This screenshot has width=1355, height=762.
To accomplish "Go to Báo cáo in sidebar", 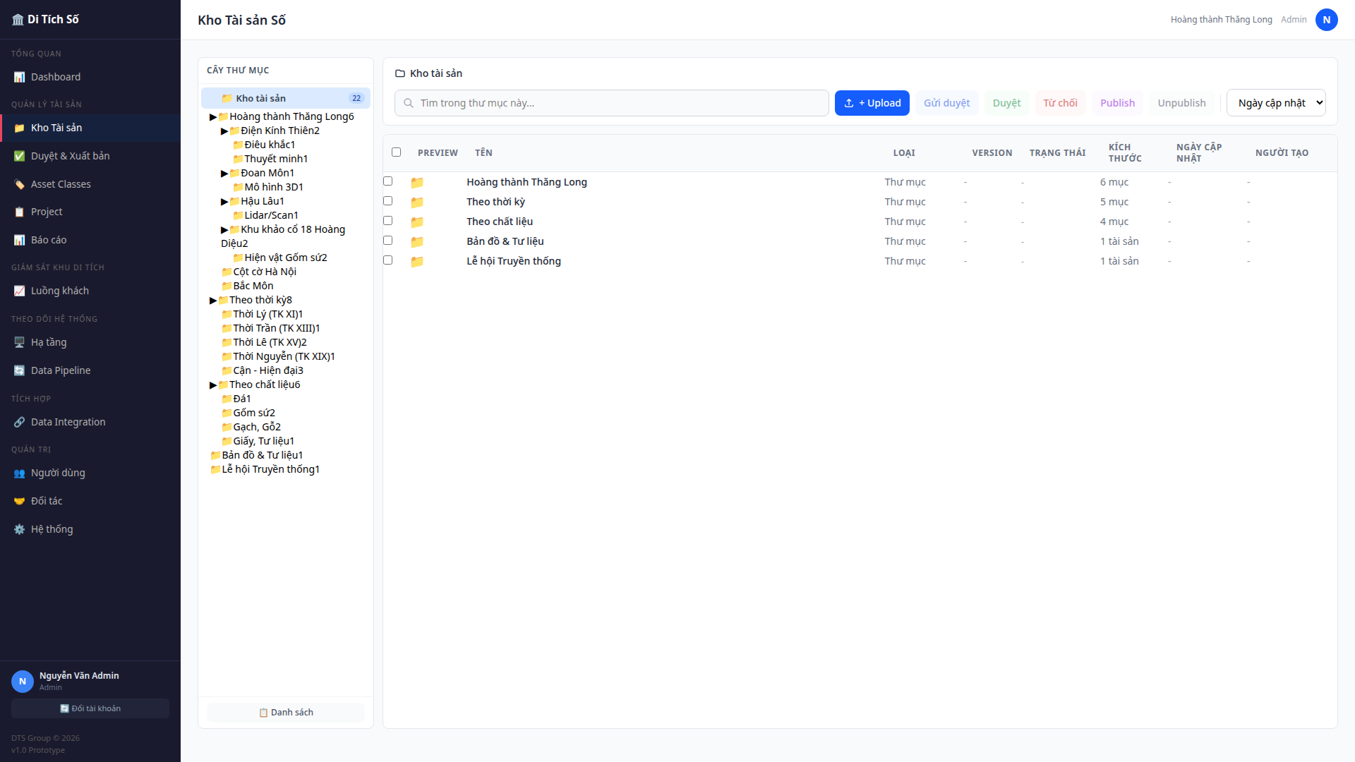I will [49, 240].
